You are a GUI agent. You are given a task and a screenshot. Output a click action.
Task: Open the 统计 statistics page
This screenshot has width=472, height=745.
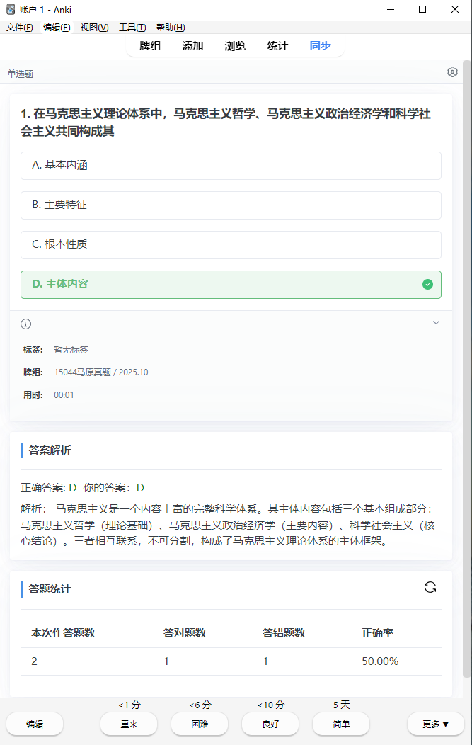(277, 46)
